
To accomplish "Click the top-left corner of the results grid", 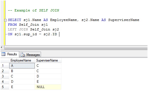I will click(x=5, y=60).
